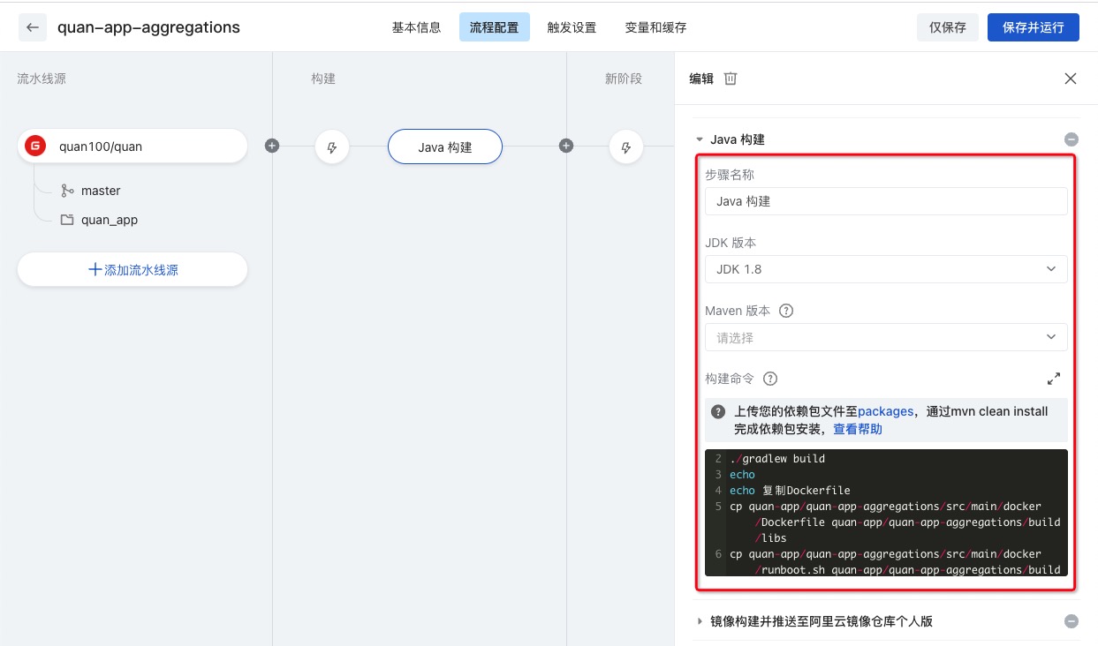Click the back arrow button

[33, 27]
